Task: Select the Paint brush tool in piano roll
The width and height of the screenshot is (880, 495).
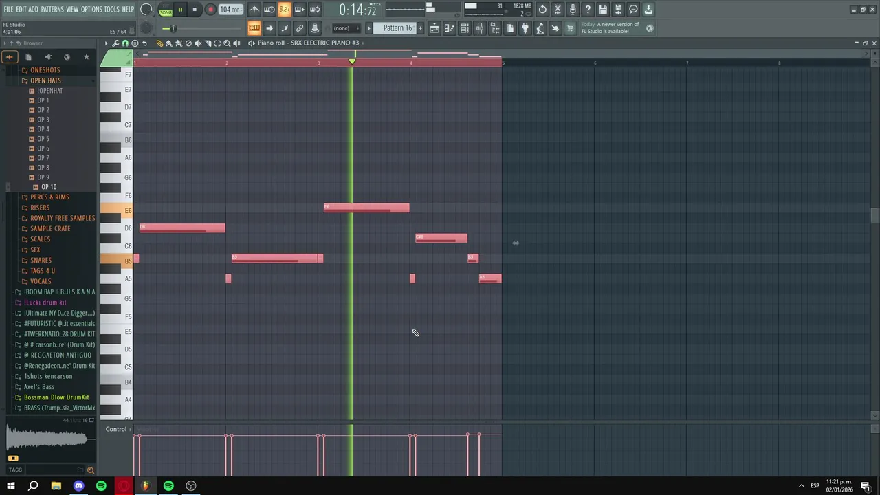Action: tap(169, 43)
